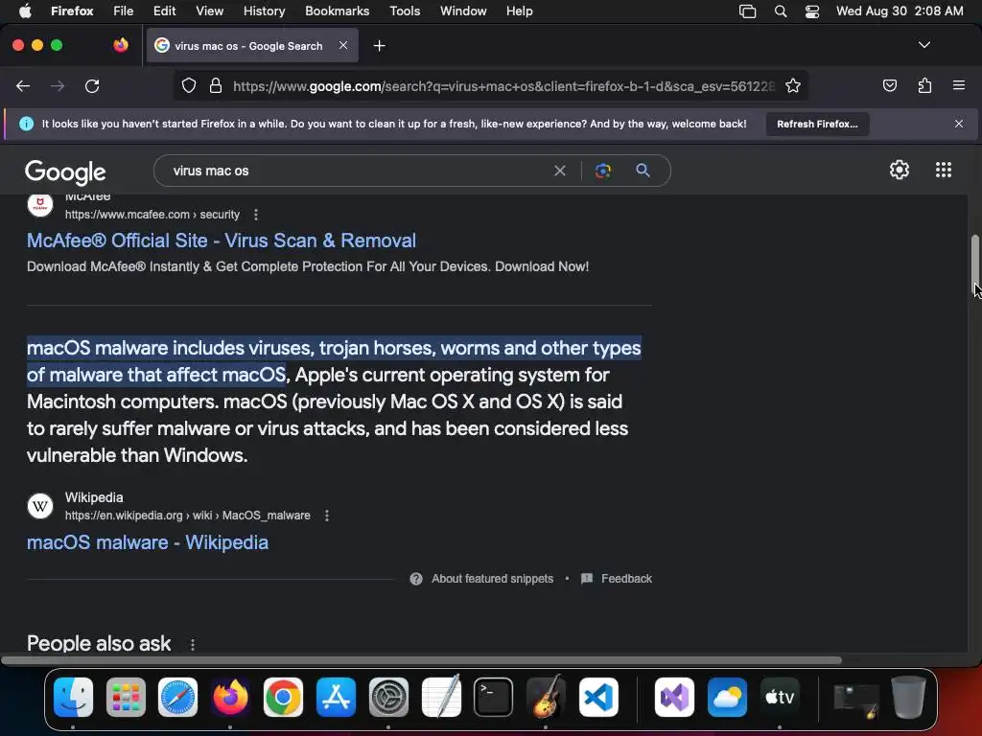Submit search with magnifier icon
Screen dimensions: 982x736
pos(643,171)
